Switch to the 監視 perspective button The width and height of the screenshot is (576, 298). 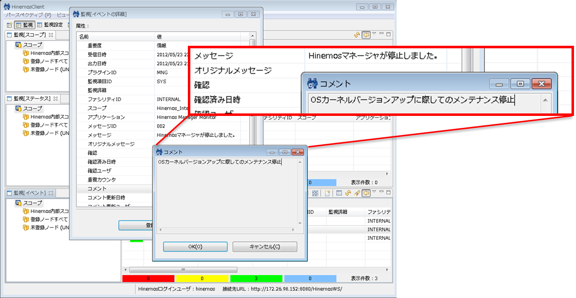(24, 25)
